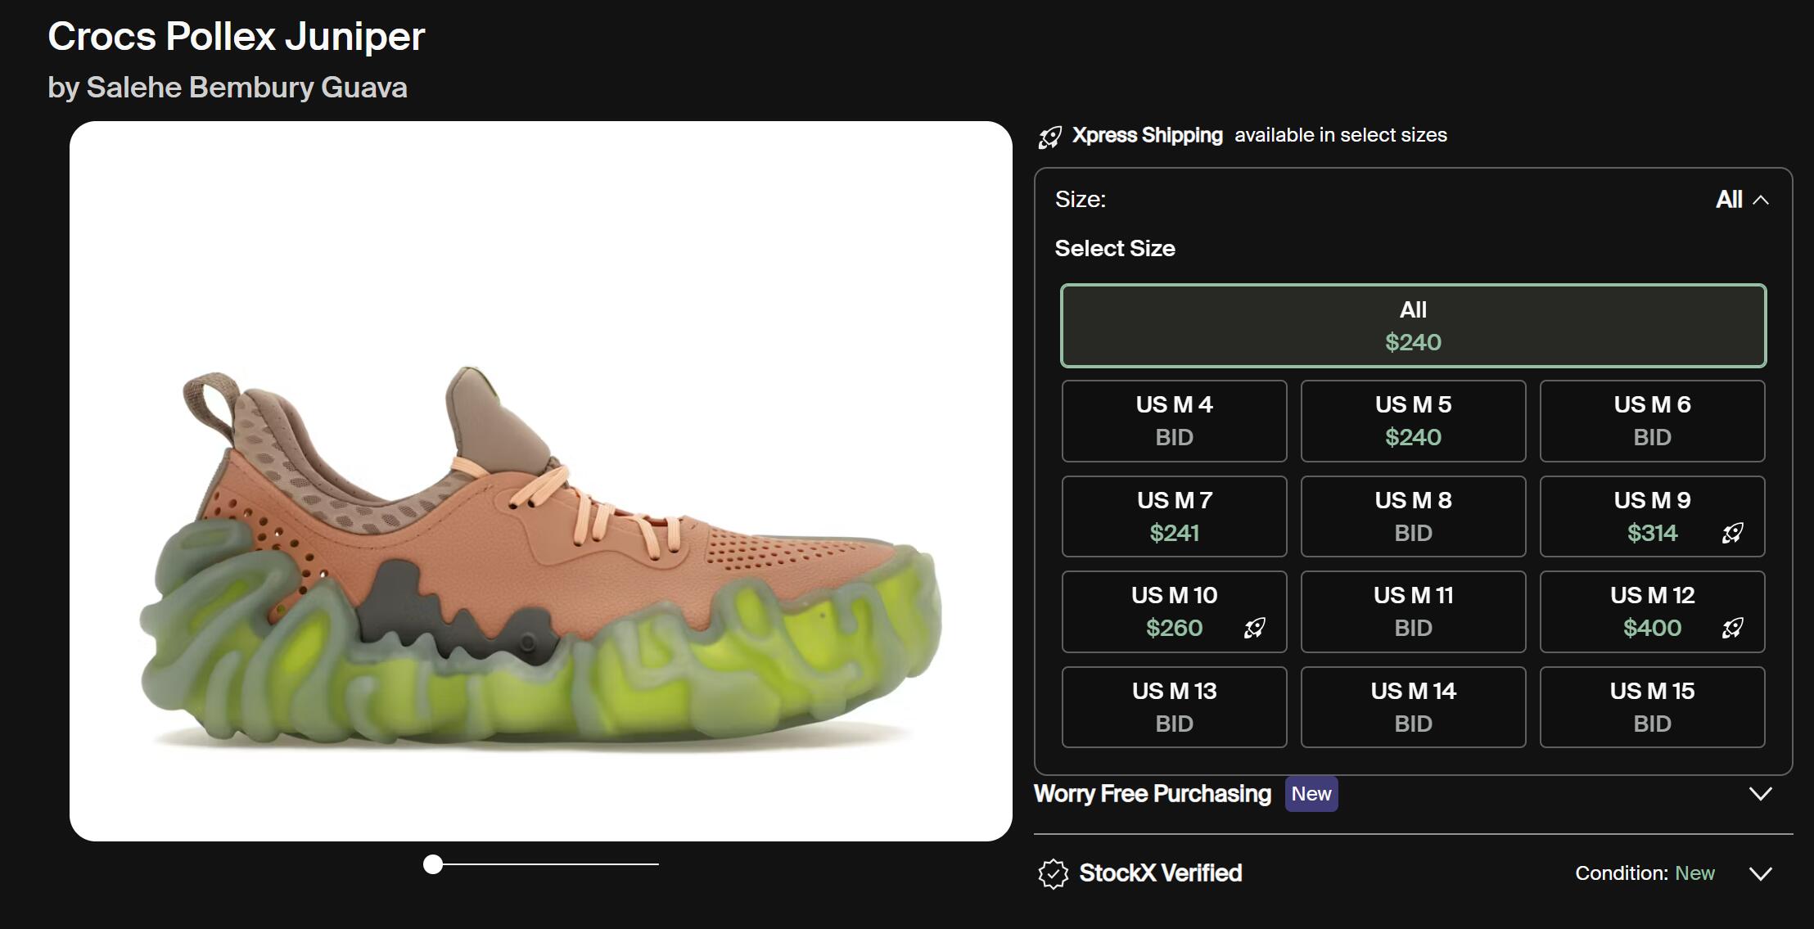1814x929 pixels.
Task: Place a bid on size US M 11
Action: pos(1413,611)
